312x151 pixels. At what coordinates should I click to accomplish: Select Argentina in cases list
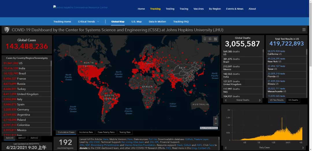(x=26, y=115)
